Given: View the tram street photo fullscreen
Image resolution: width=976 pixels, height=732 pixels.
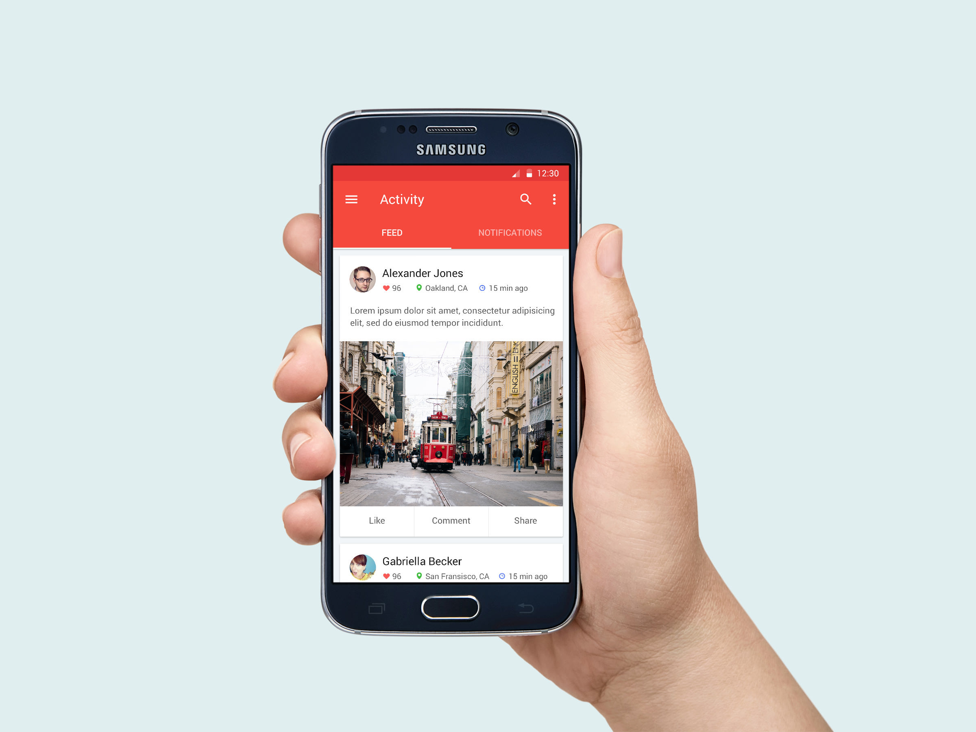Looking at the screenshot, I should (x=453, y=419).
